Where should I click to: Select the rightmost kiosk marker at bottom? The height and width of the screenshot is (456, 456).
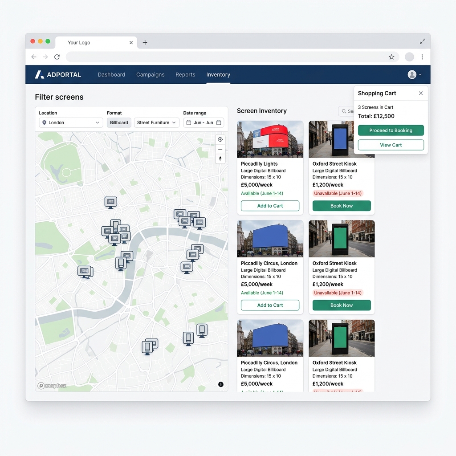pos(202,331)
